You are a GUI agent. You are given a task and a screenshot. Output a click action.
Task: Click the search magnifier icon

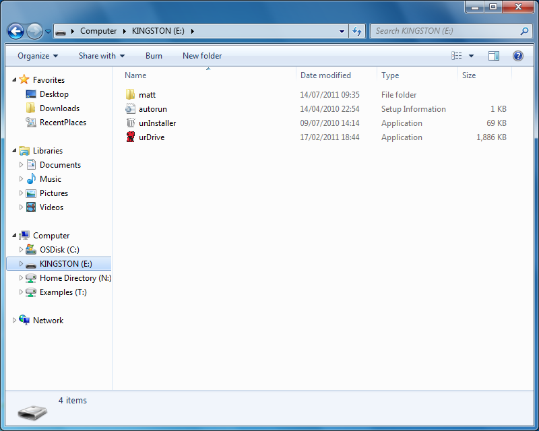click(x=524, y=31)
